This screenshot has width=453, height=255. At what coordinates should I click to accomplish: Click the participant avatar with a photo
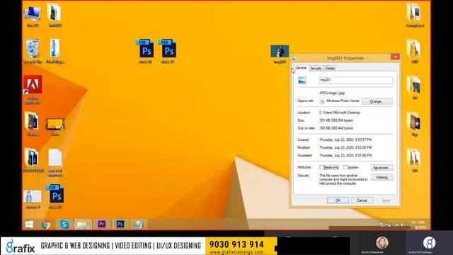[382, 242]
